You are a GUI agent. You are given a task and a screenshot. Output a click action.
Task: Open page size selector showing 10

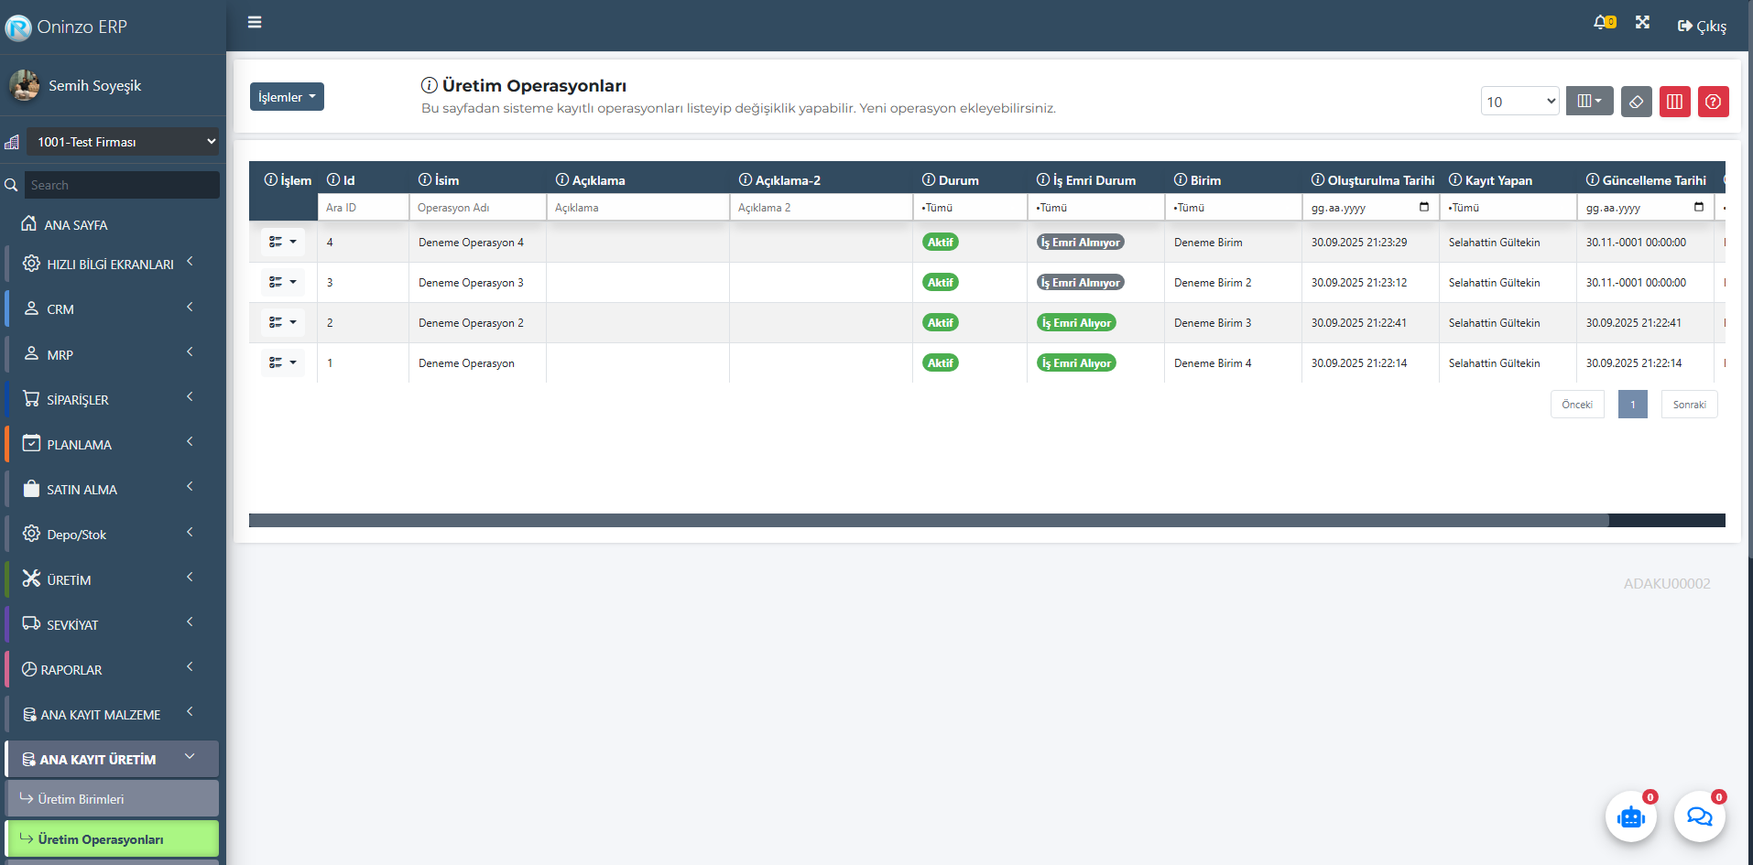1519,102
